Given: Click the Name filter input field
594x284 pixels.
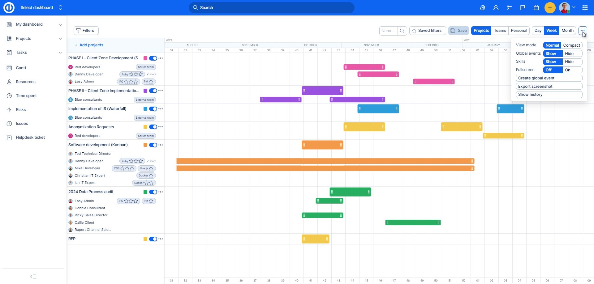Looking at the screenshot, I should (388, 31).
